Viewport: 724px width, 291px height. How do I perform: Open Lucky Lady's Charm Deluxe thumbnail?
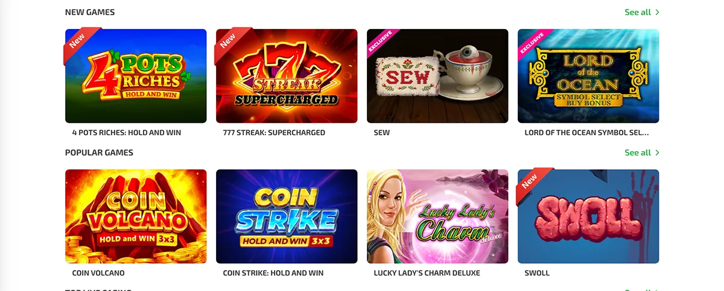437,216
